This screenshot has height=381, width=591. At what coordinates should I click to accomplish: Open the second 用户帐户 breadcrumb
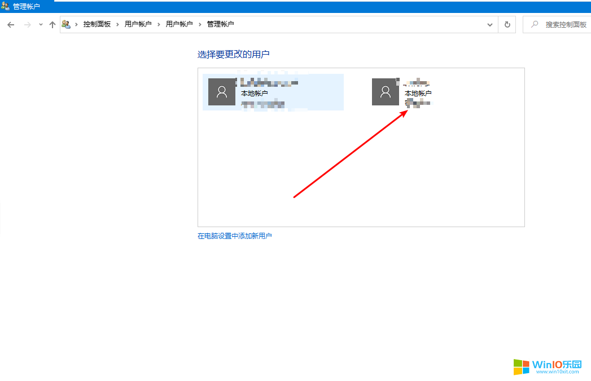(179, 24)
